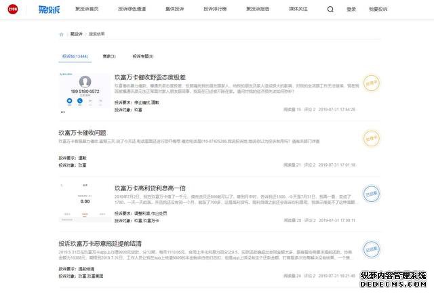Switch to the 商家(3) tab
Screen dimensions: 434x294
point(109,56)
